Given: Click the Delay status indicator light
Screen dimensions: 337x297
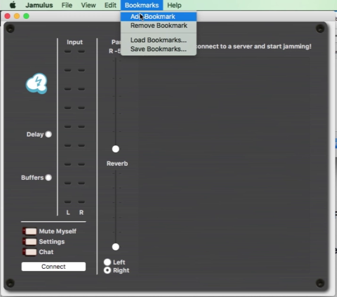Looking at the screenshot, I should [x=49, y=134].
